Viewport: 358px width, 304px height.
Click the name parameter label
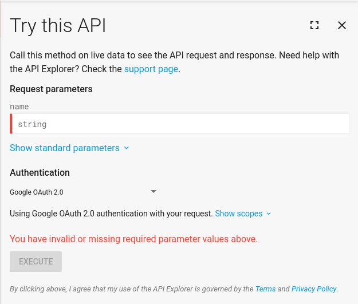tap(19, 106)
